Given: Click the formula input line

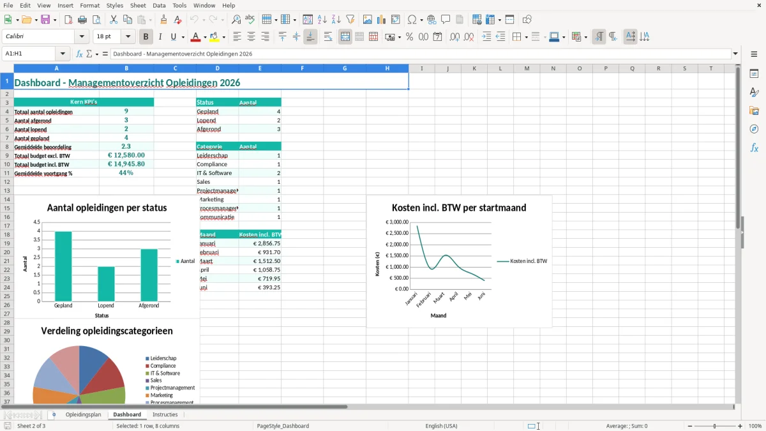Looking at the screenshot, I should [420, 54].
